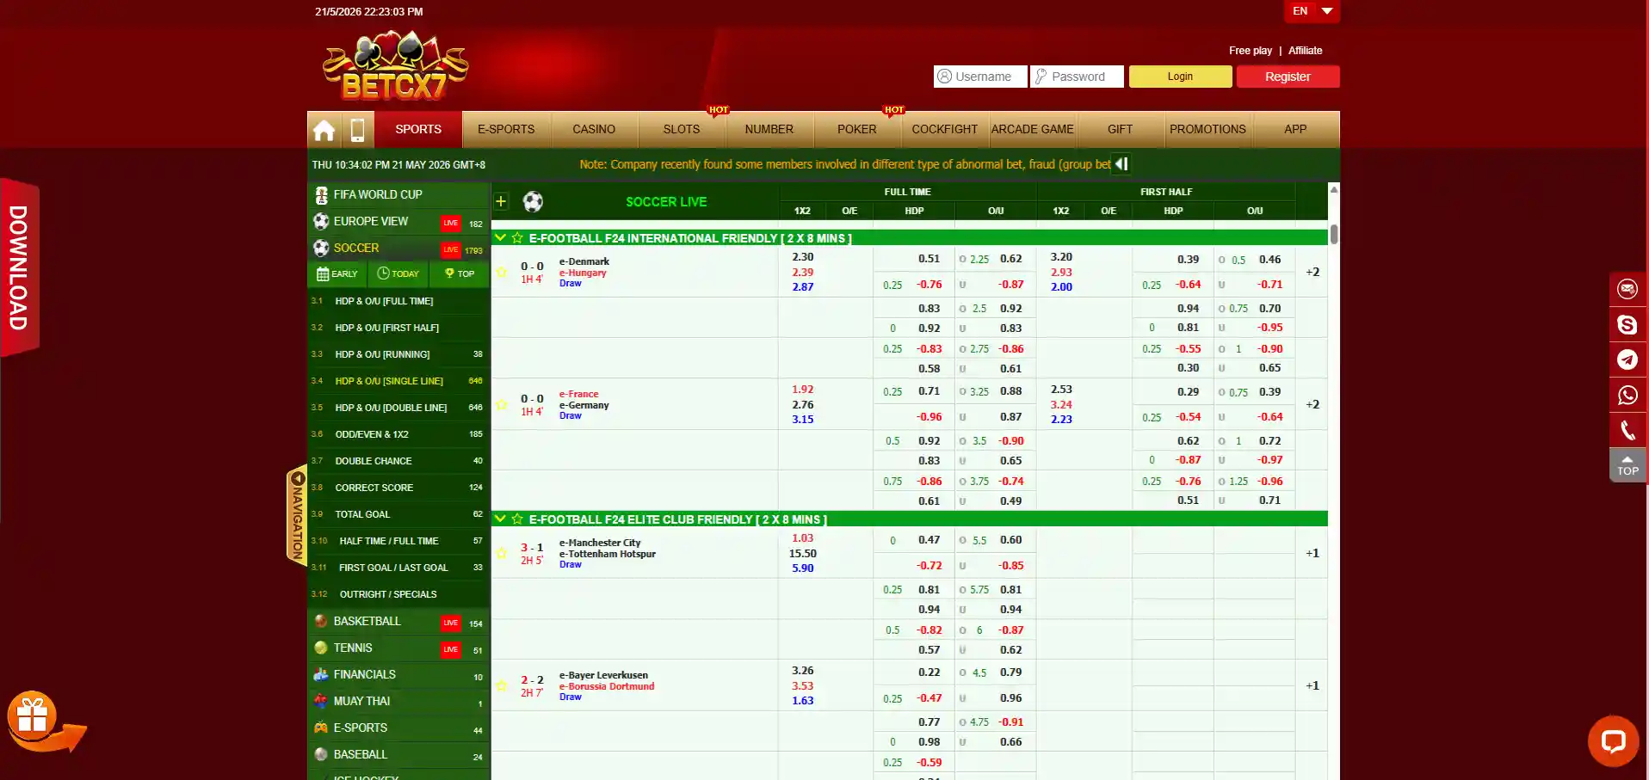This screenshot has height=780, width=1649.
Task: Open OUTRIGHT / SPECIALS market
Action: 398,594
